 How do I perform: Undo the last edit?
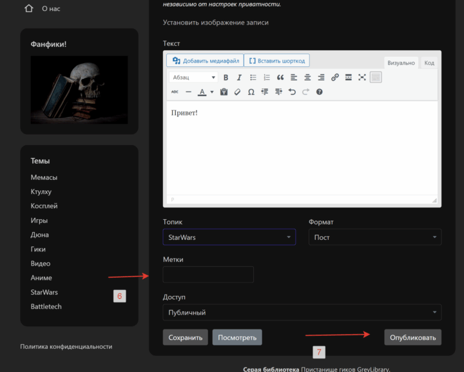coord(292,92)
